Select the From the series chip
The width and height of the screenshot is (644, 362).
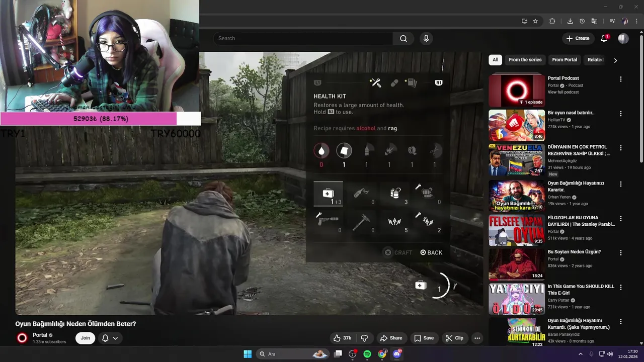coord(525,60)
